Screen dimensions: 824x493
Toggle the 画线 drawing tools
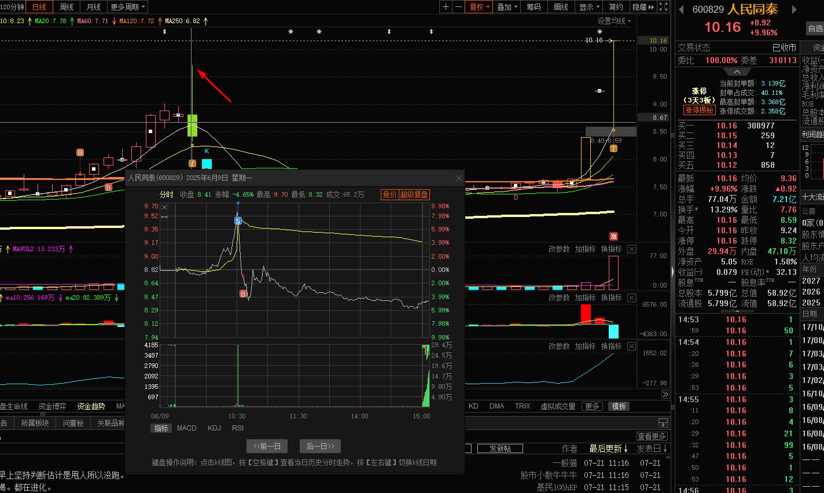(x=561, y=7)
